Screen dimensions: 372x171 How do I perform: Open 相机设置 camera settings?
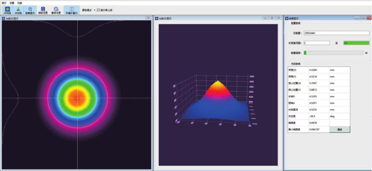[x=43, y=10]
